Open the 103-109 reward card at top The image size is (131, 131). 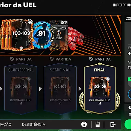tap(22, 35)
